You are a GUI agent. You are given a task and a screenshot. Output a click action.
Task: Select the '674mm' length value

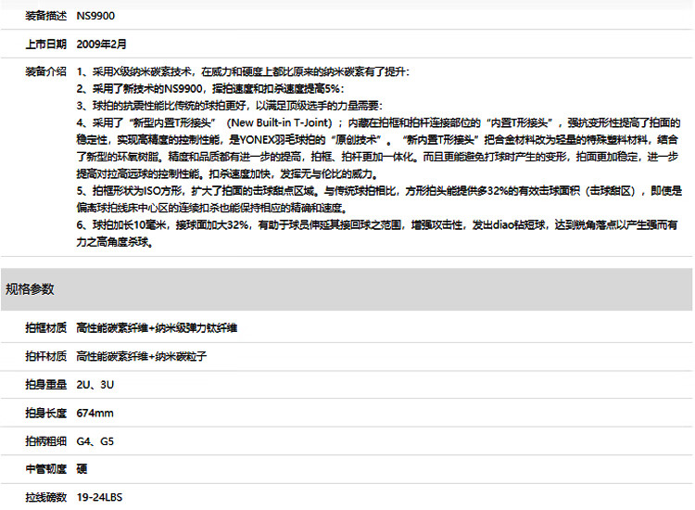tap(95, 413)
